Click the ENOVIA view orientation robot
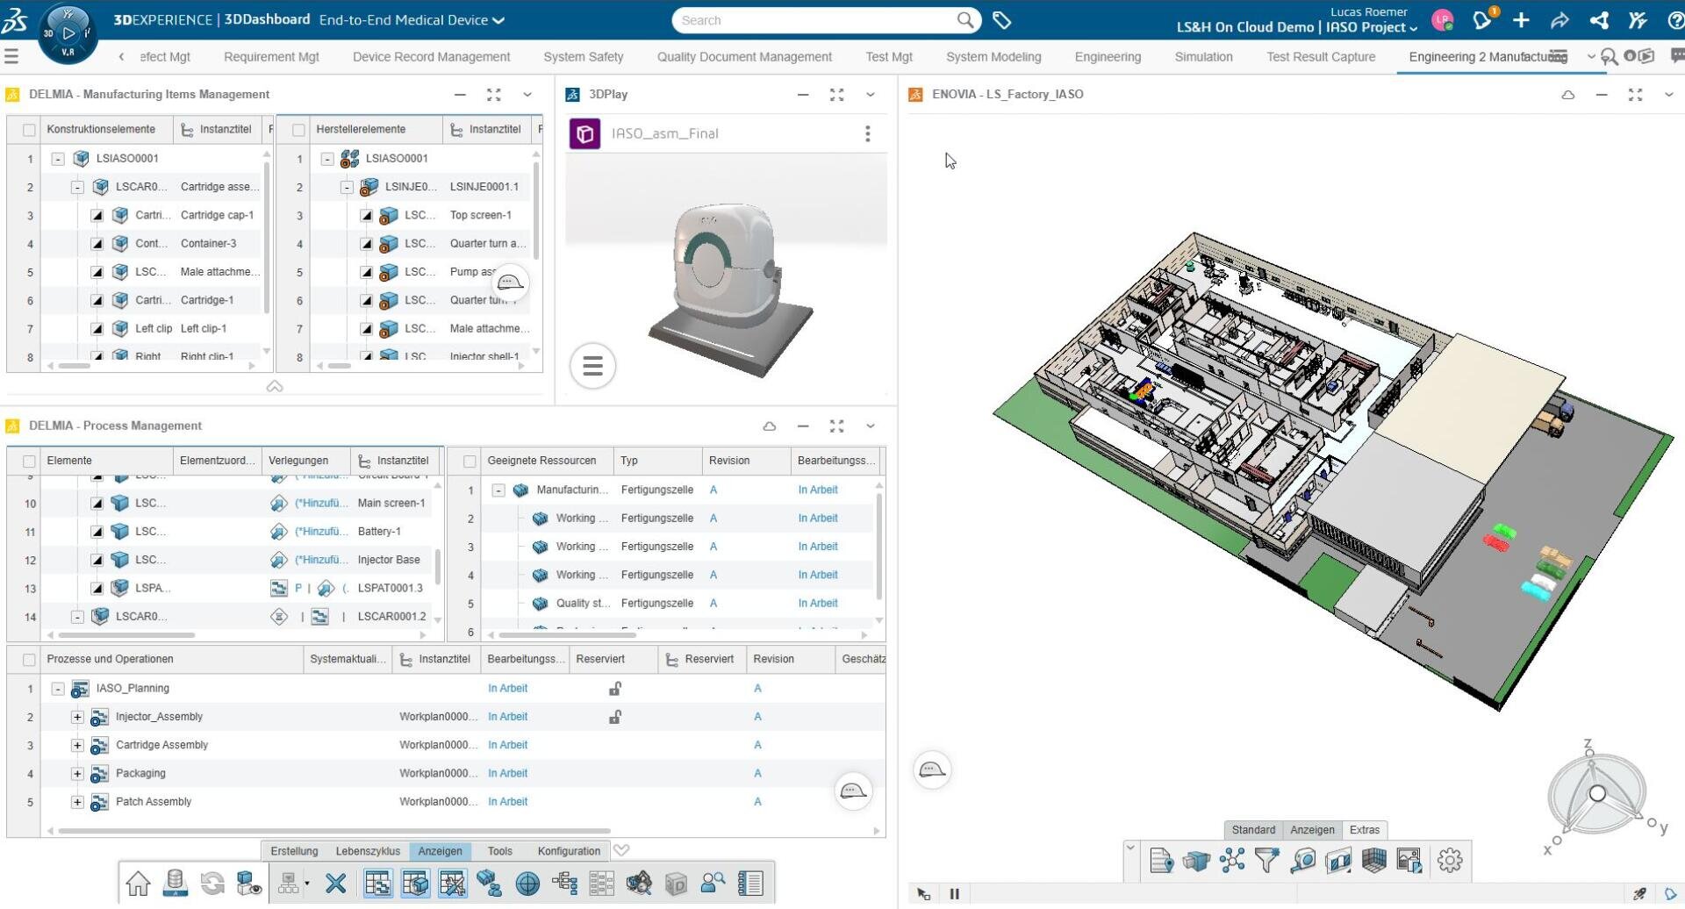The height and width of the screenshot is (909, 1685). click(x=1596, y=794)
